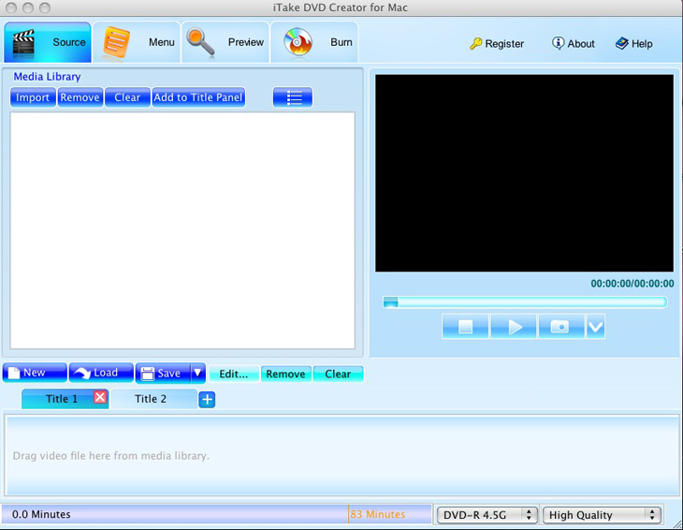Image resolution: width=683 pixels, height=530 pixels.
Task: Switch to the Menu tab
Action: pyautogui.click(x=137, y=42)
